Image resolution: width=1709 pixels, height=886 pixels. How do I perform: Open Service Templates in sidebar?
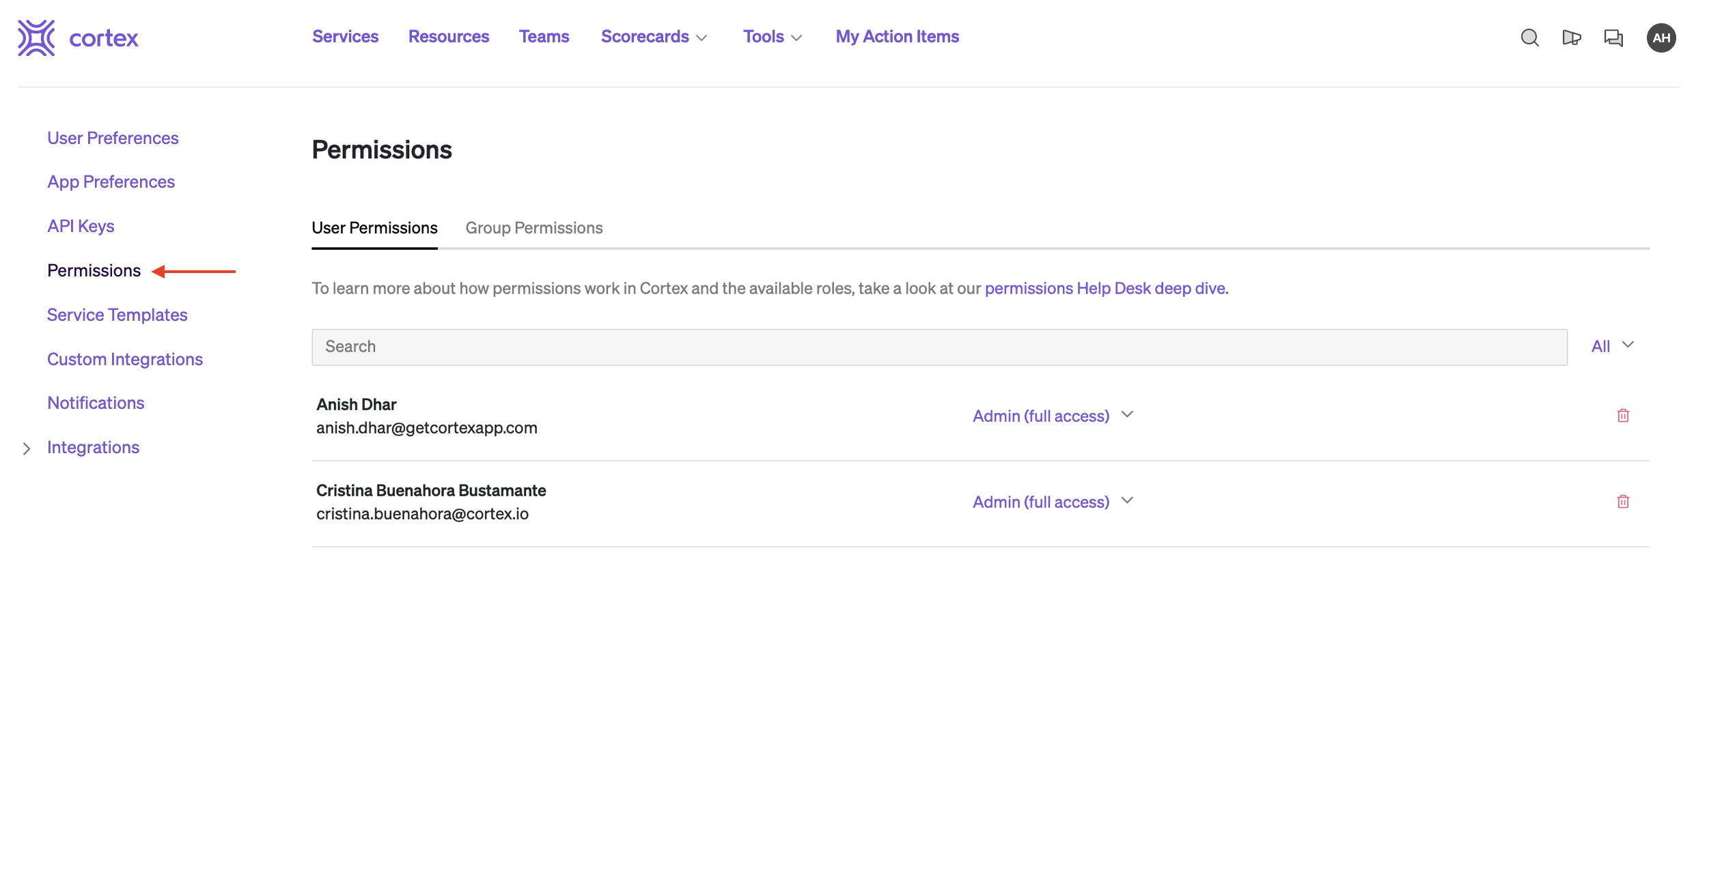(x=117, y=315)
